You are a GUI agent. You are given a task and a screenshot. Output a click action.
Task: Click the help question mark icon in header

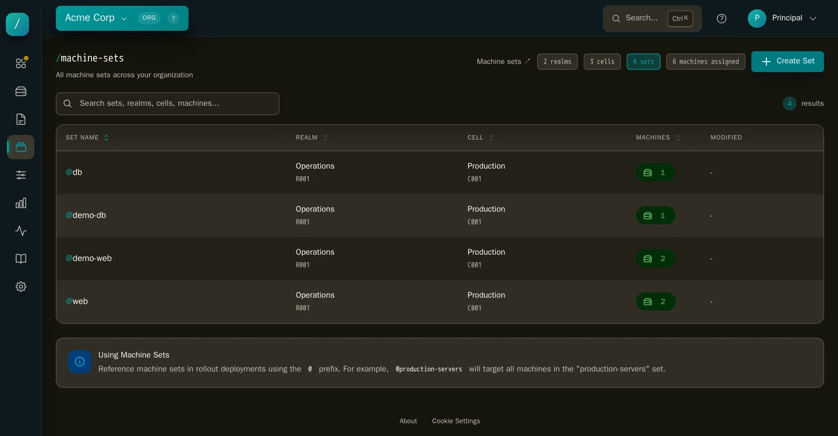pyautogui.click(x=722, y=19)
